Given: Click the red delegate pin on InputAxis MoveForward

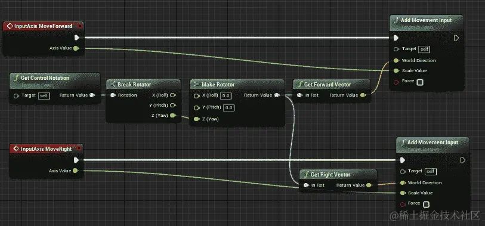Looking at the screenshot, I should [x=80, y=26].
